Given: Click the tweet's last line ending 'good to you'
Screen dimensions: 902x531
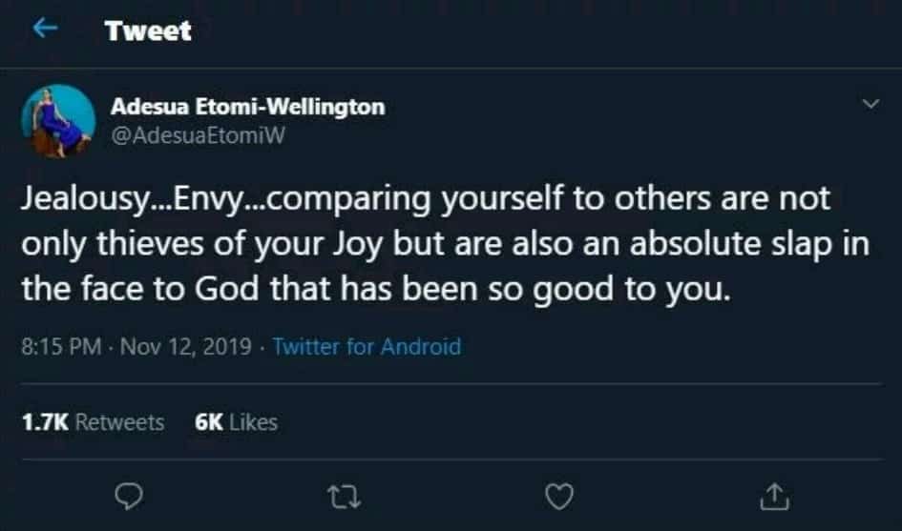Looking at the screenshot, I should point(374,286).
